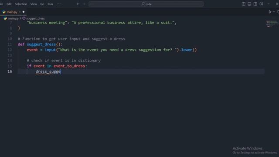Screen dimensions: 279x157
Task: Select main.py in the breadcrumb
Action: pyautogui.click(x=14, y=18)
